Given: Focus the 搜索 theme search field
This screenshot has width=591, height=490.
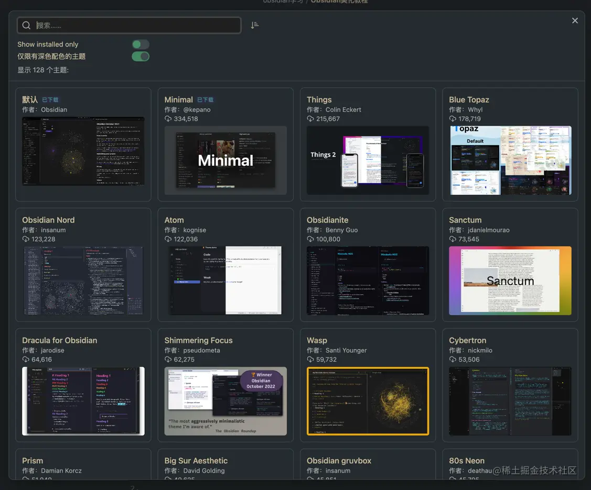Looking at the screenshot, I should click(129, 25).
